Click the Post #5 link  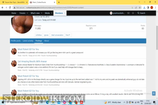25,56
